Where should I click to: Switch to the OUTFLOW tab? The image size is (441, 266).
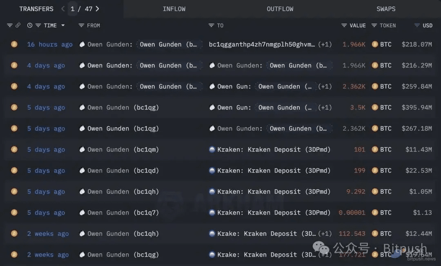(280, 9)
